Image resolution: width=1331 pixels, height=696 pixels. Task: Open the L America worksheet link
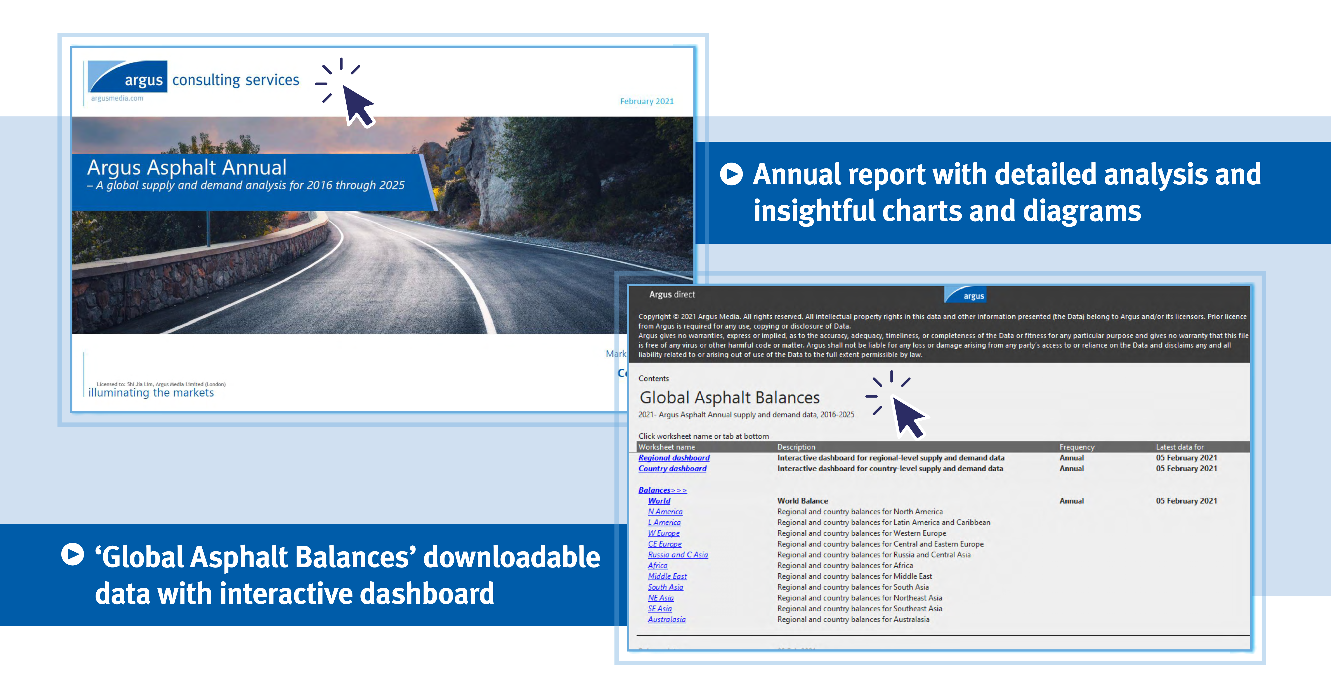click(664, 523)
